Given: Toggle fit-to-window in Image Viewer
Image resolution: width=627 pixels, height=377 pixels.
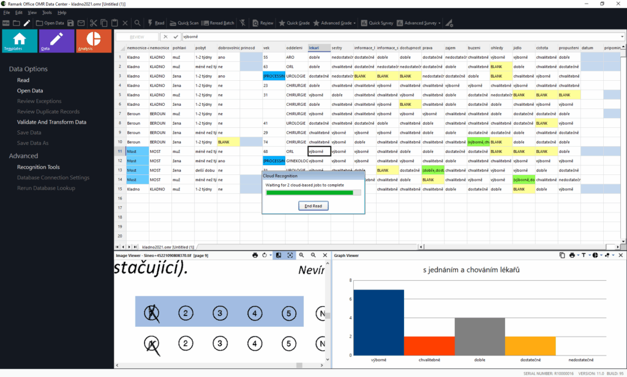Looking at the screenshot, I should [290, 255].
